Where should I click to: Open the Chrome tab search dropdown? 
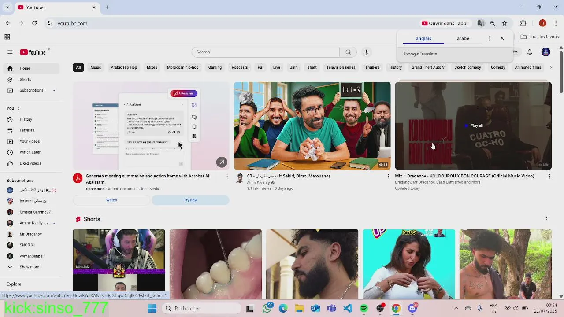tap(7, 7)
